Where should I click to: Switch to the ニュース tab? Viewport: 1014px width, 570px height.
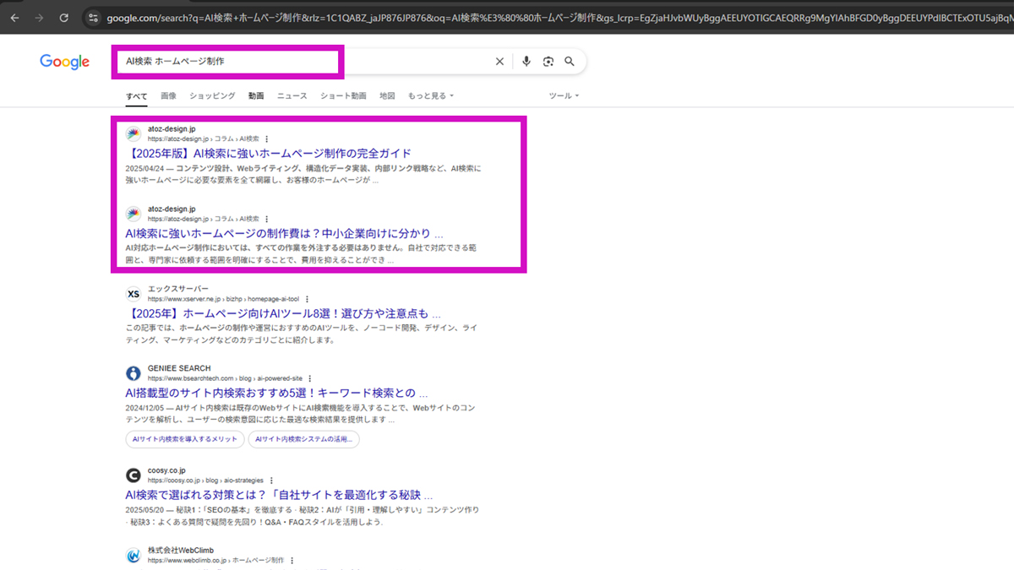coord(292,96)
